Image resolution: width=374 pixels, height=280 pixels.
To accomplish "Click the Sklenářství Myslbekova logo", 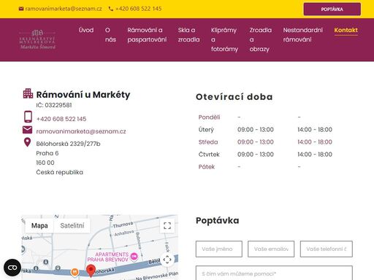I will (37, 39).
